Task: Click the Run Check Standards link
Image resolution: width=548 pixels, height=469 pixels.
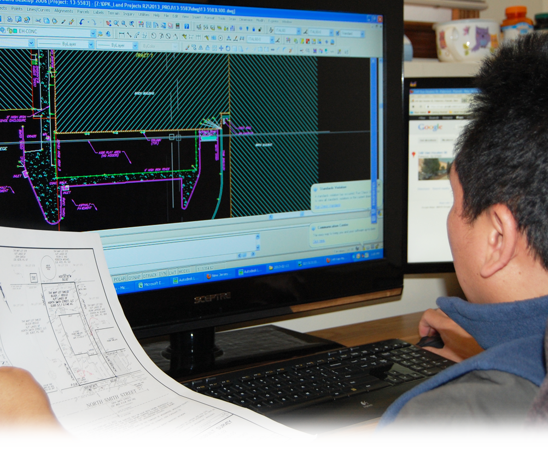Action: pyautogui.click(x=327, y=206)
